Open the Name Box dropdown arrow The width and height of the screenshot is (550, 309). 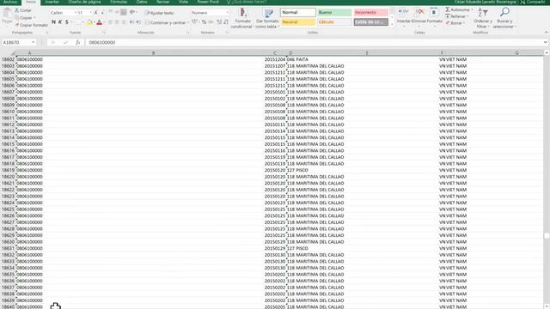point(33,42)
